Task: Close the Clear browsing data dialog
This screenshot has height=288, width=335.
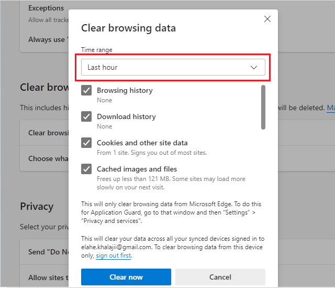Action: pyautogui.click(x=267, y=19)
